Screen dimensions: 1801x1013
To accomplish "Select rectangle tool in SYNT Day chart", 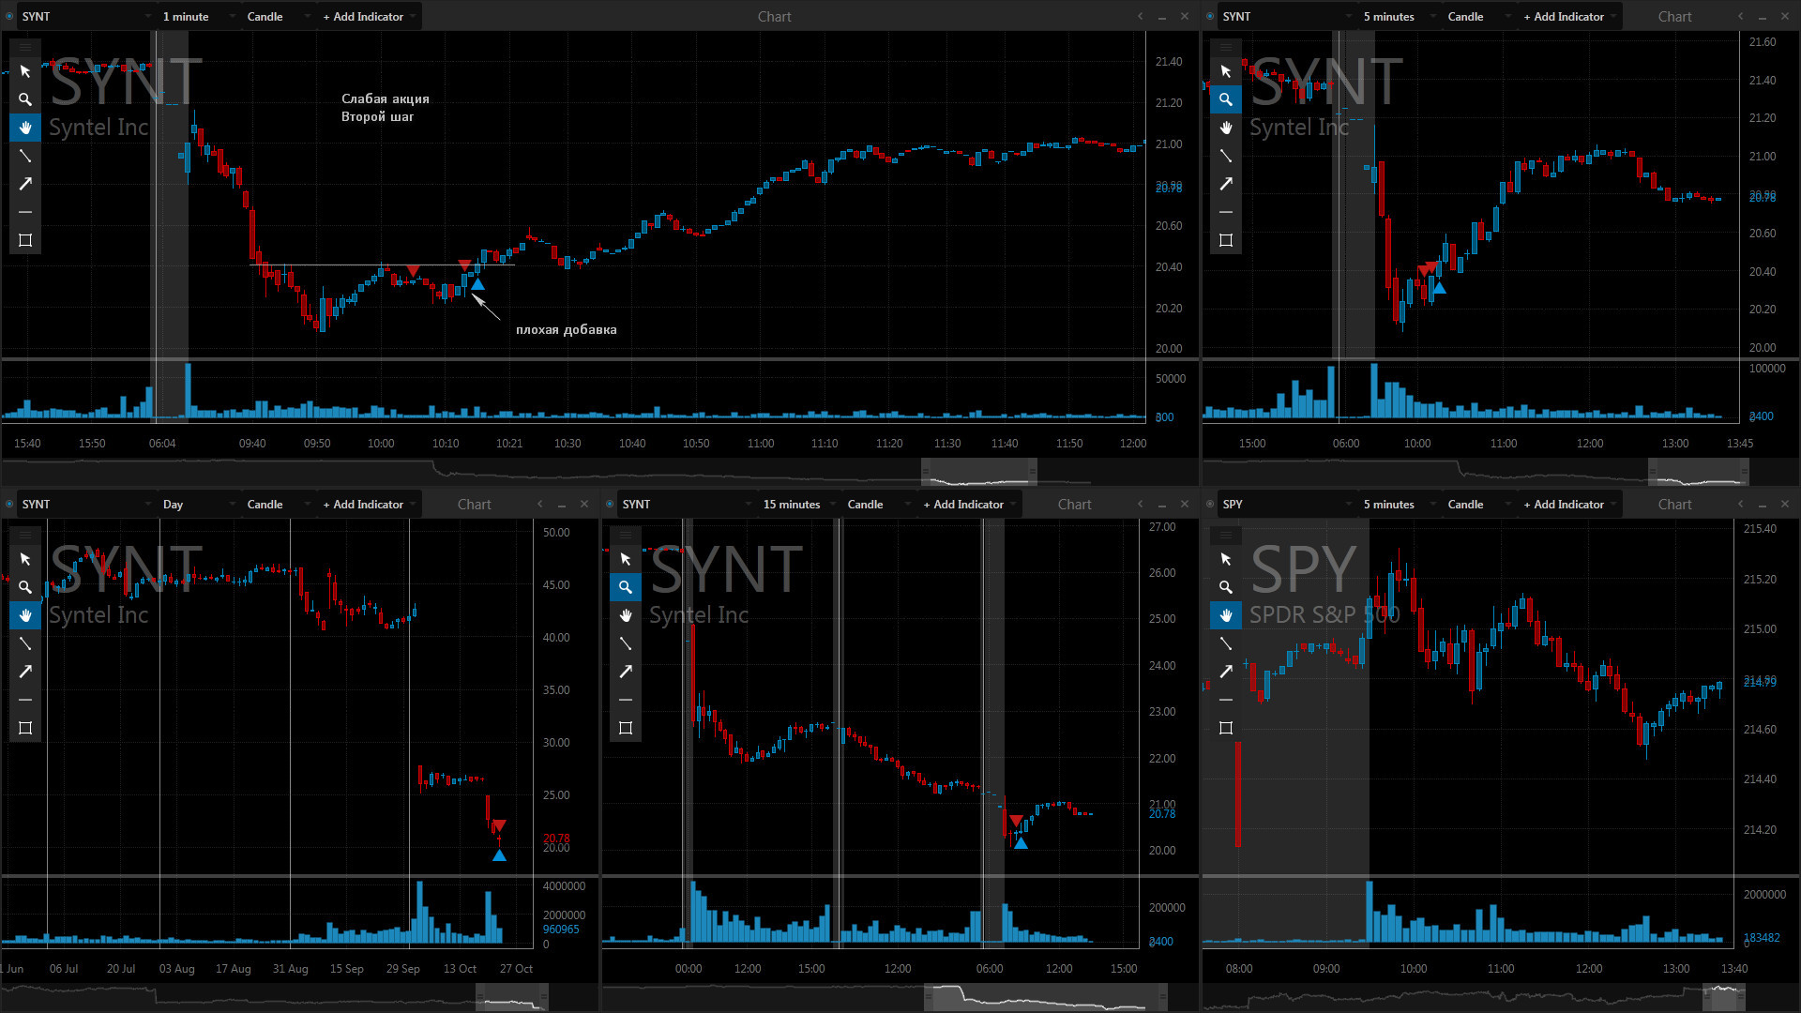I will point(25,728).
